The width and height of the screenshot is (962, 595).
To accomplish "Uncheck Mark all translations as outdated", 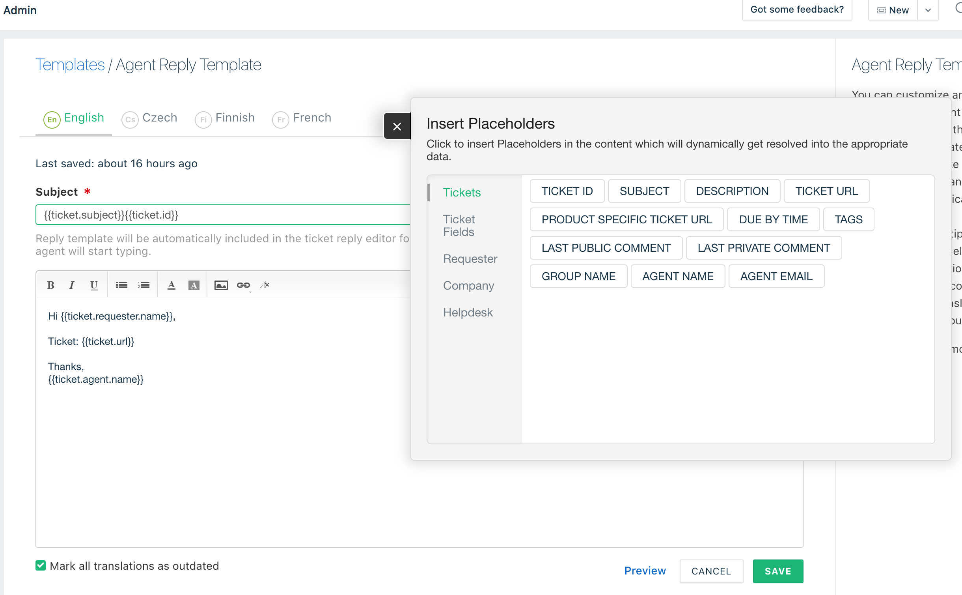I will point(41,565).
